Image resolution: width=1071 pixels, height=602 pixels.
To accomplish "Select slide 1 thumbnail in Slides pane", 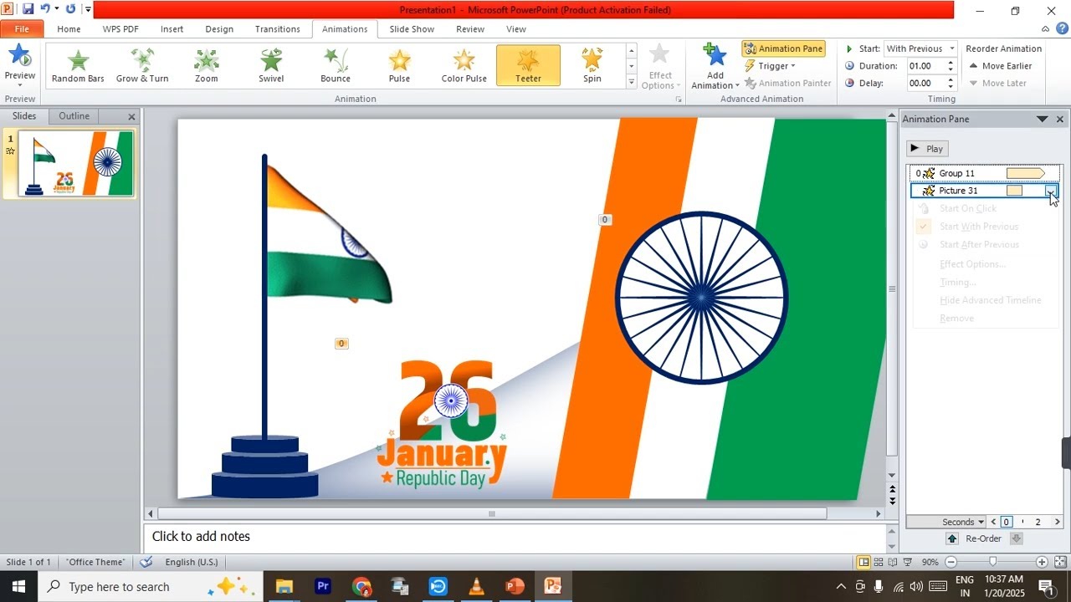I will click(75, 163).
